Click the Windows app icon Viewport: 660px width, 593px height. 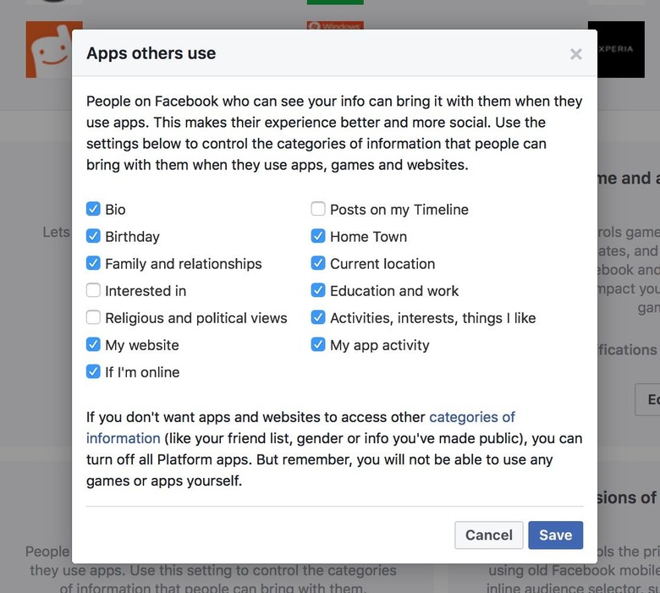coord(335,26)
